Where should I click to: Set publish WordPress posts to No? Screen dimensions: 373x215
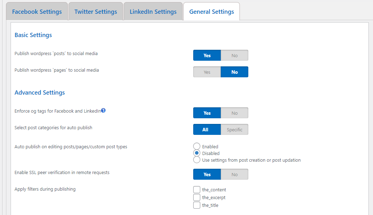pos(235,55)
